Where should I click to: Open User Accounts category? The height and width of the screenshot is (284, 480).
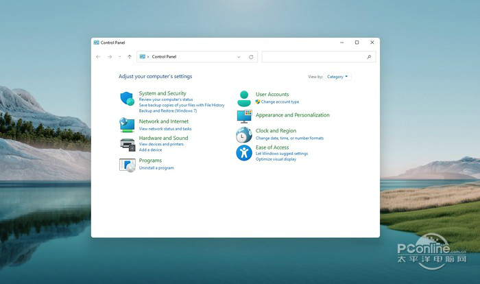(272, 95)
